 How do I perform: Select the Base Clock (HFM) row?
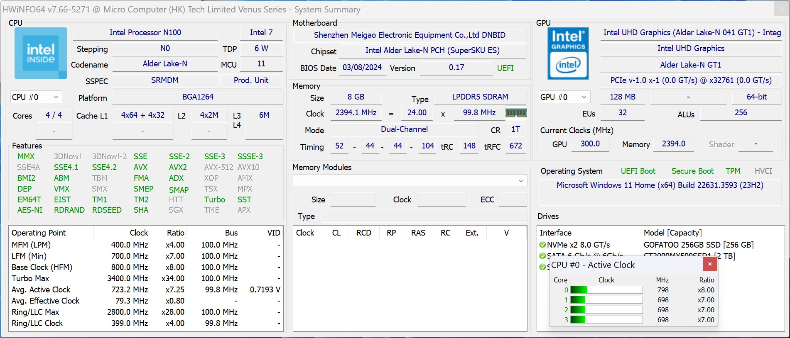146,267
